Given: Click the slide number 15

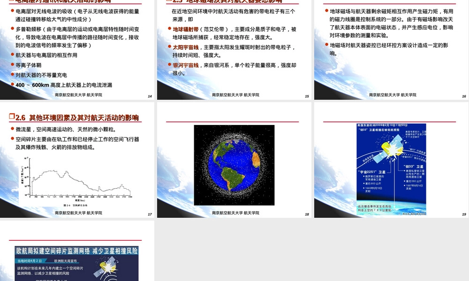Looking at the screenshot, I should pos(307,96).
